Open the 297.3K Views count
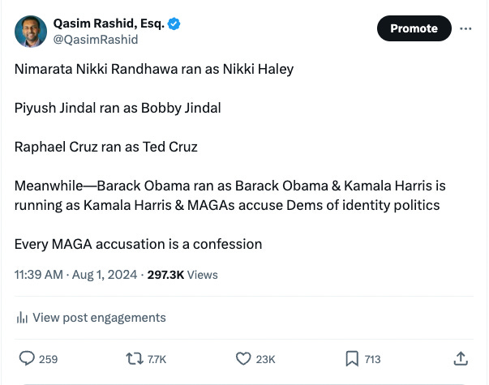 coord(182,275)
